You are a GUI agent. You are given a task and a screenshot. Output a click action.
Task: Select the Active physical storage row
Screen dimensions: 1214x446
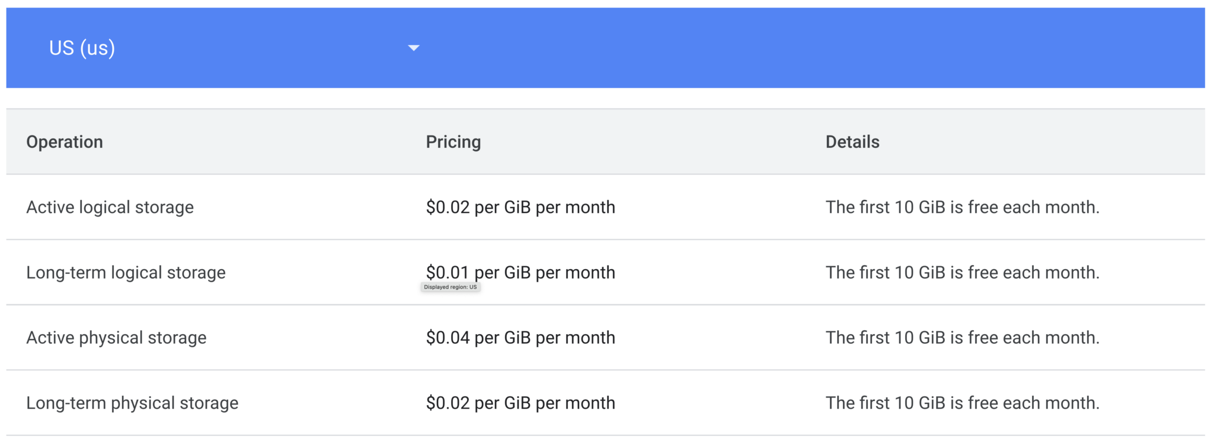[x=116, y=337]
